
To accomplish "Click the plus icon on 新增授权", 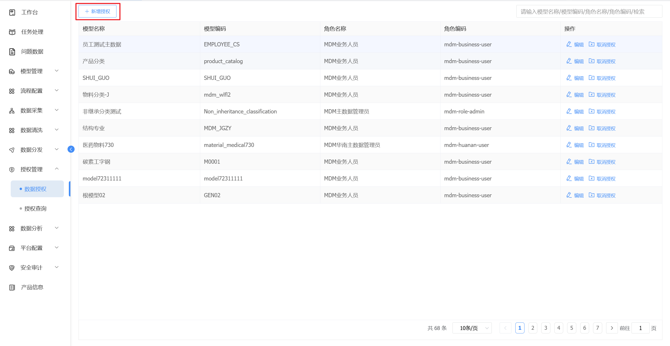I will point(87,11).
